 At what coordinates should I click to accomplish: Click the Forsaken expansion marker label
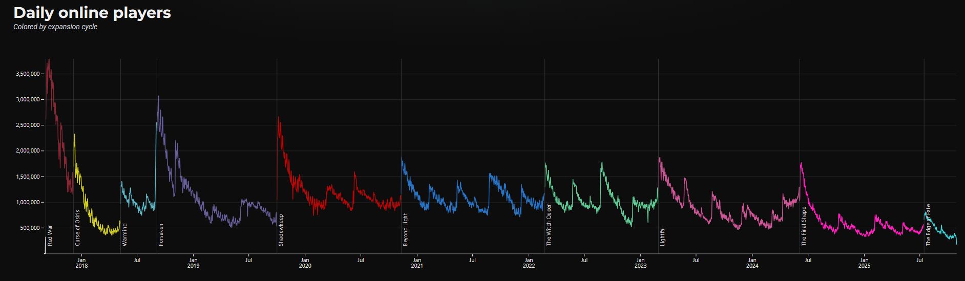click(x=161, y=234)
